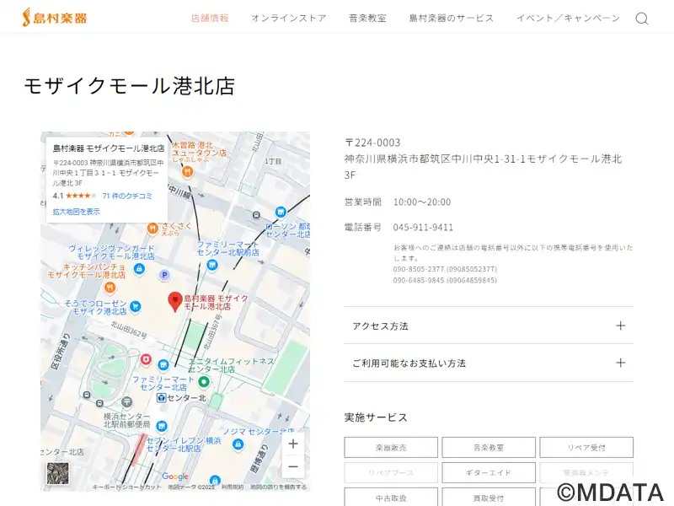Expand the アクセス方法 section

[489, 326]
